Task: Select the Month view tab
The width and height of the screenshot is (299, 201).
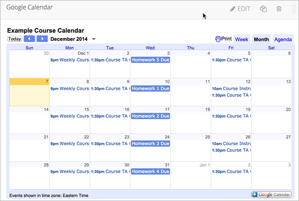Action: [x=261, y=39]
